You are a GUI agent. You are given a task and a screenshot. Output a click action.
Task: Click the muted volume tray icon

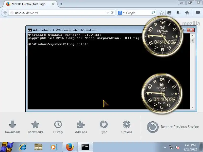point(177,147)
